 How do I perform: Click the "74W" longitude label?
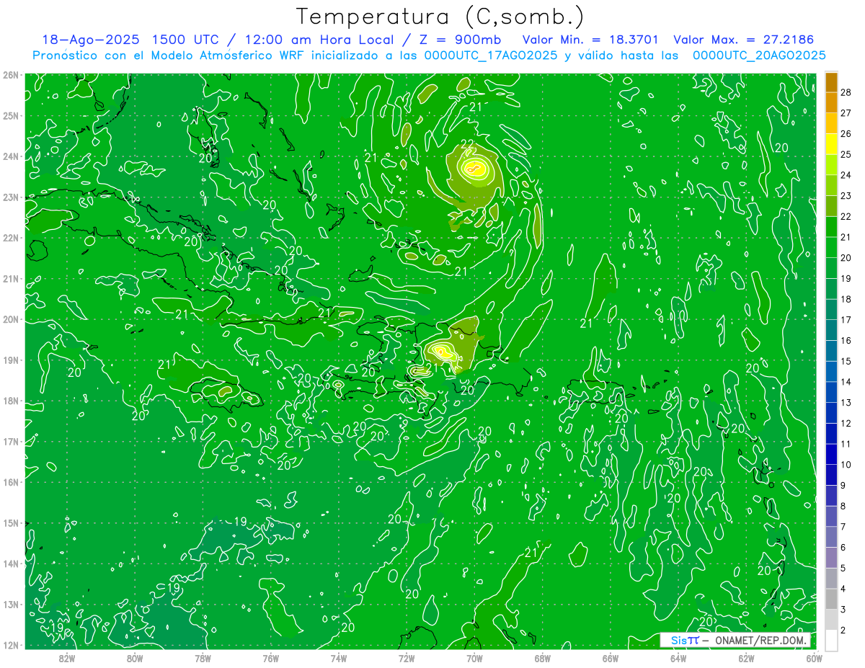339,658
